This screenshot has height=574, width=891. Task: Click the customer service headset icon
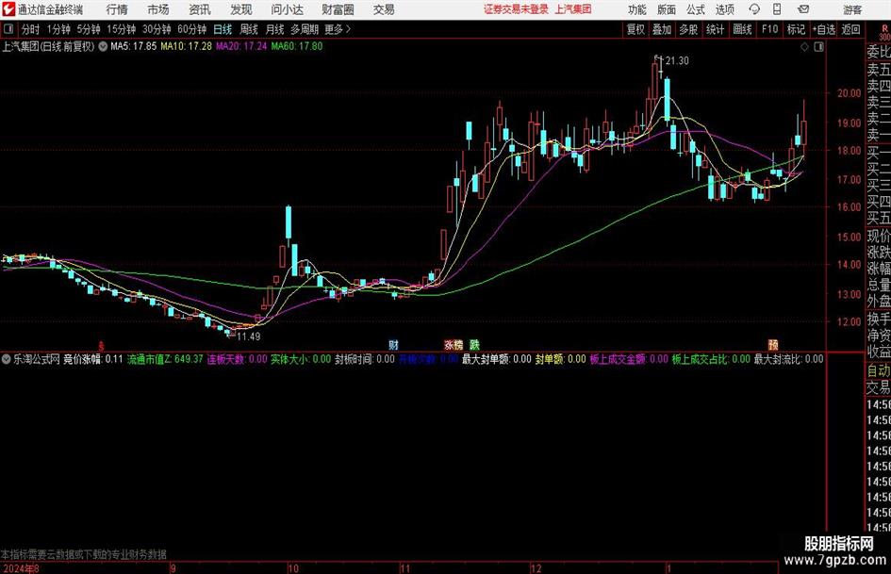754,9
